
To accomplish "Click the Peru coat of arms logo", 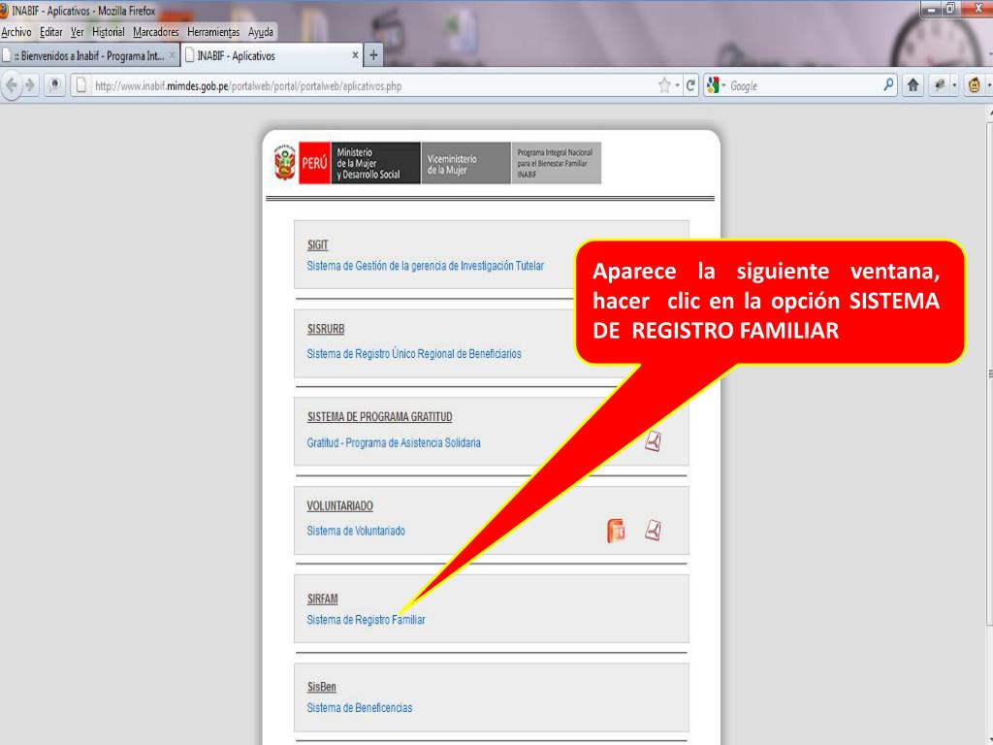I will (284, 163).
